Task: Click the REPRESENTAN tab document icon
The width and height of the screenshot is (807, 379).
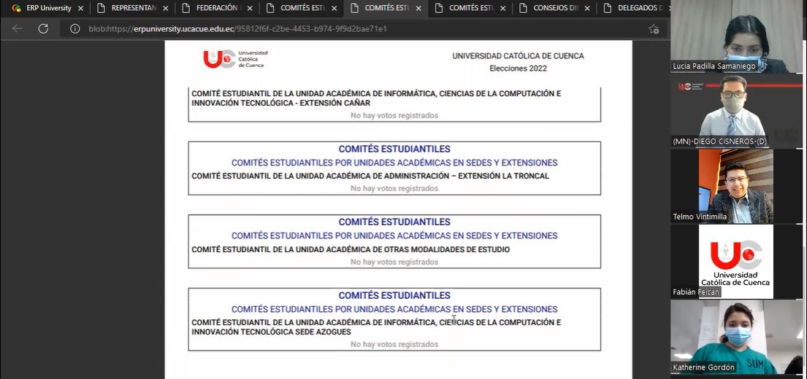Action: coord(101,8)
